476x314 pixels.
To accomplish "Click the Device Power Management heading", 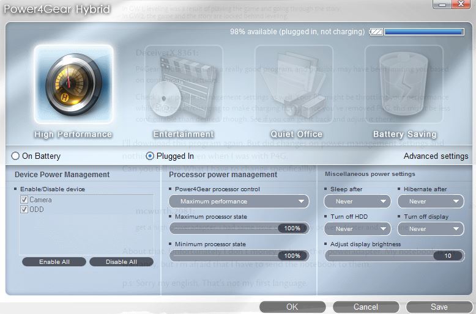I will 62,175.
